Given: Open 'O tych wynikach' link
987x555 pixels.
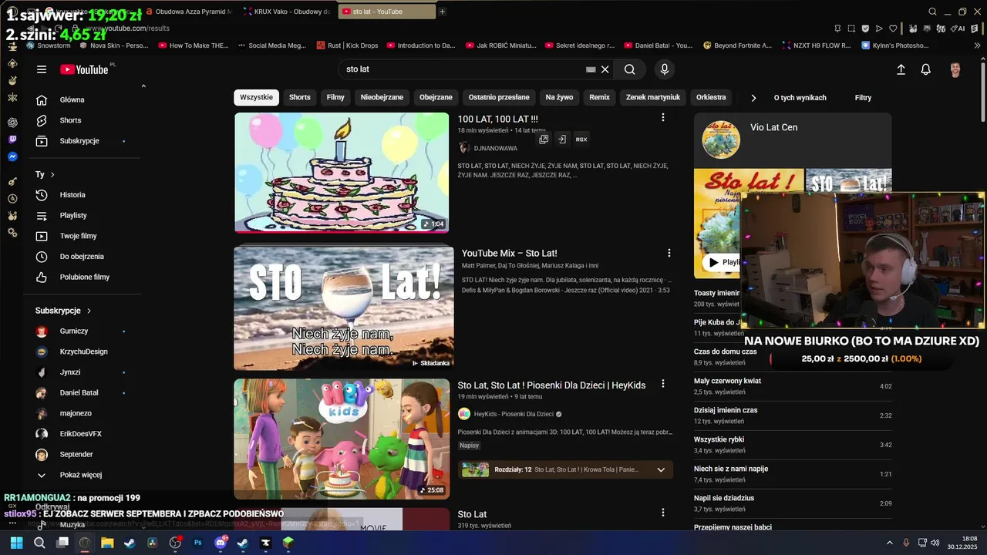Looking at the screenshot, I should 800,98.
